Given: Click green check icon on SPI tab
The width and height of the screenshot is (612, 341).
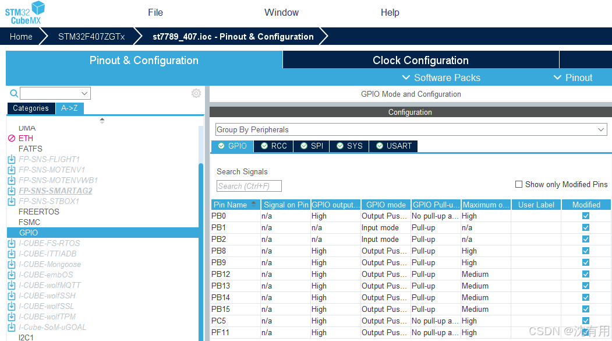Looking at the screenshot, I should [304, 146].
